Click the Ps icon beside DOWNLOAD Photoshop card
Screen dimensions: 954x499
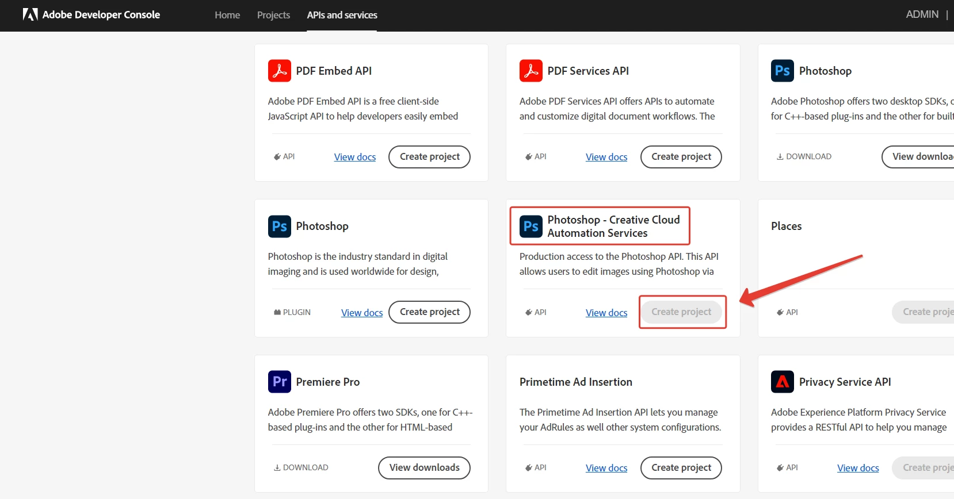click(x=782, y=71)
